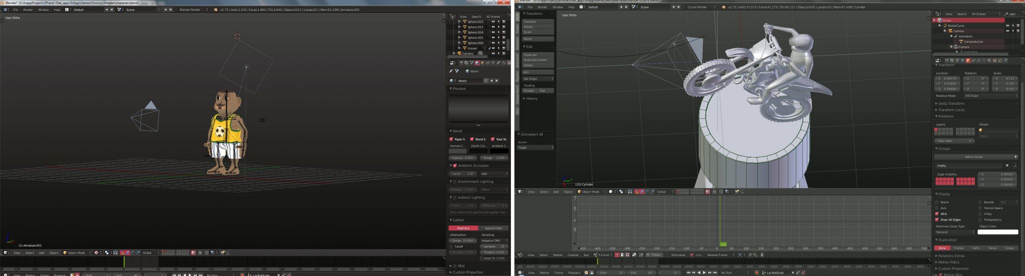This screenshot has height=276, width=1025.
Task: Click play button in left timeline
Action: pos(190,275)
